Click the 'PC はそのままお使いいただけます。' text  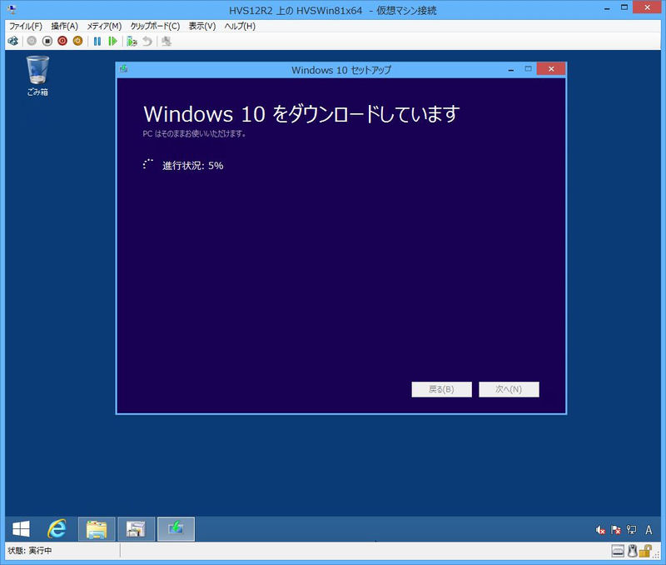194,133
